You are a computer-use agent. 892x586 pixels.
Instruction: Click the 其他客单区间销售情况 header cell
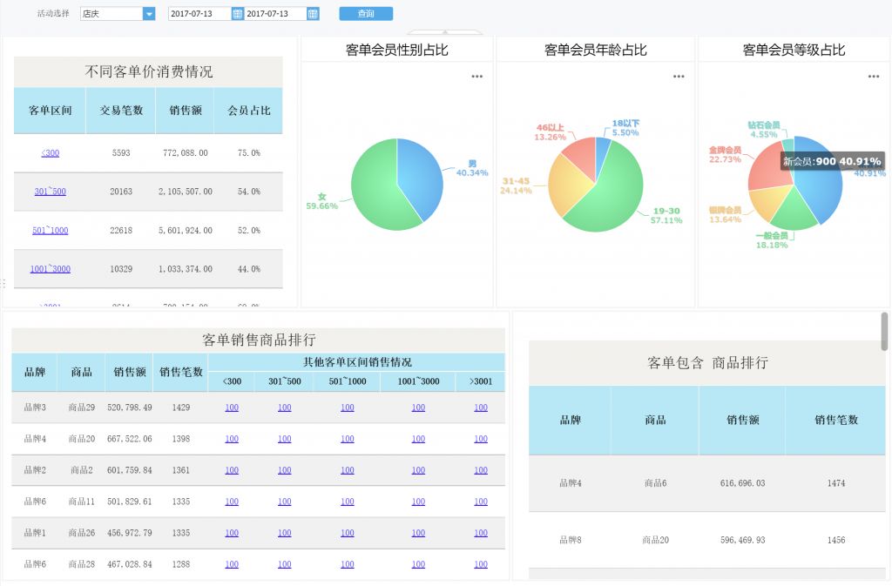point(357,362)
